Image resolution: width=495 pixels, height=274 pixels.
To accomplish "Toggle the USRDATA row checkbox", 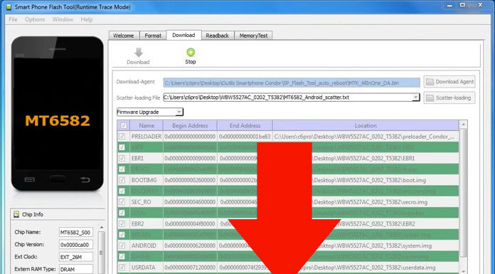I will [x=122, y=268].
